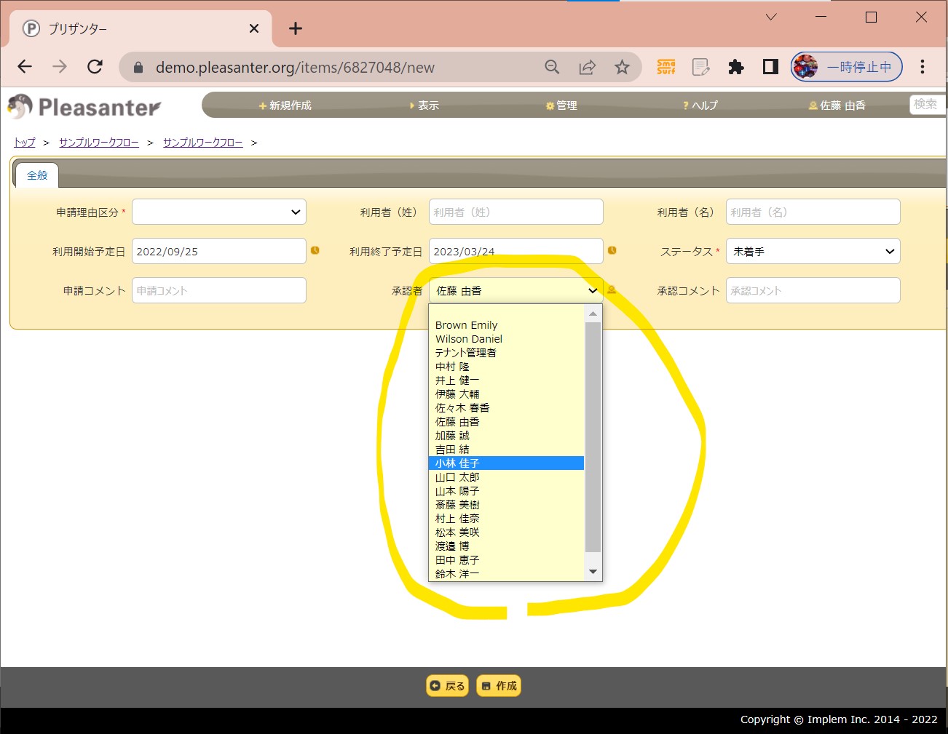Select 山口 太郎 from the approver list

click(457, 477)
